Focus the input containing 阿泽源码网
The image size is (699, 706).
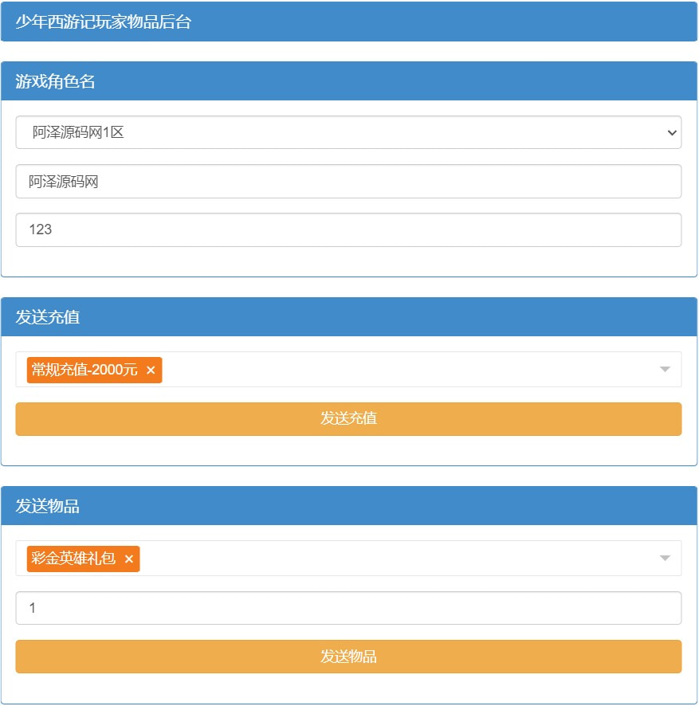[x=348, y=182]
